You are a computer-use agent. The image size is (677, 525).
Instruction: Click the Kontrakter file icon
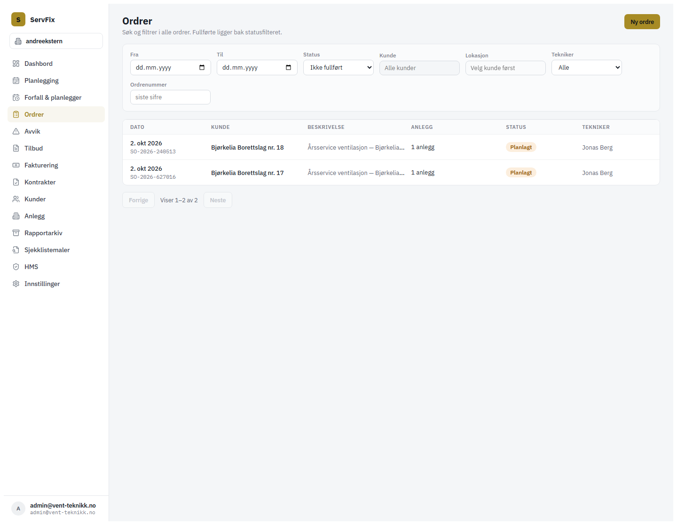coord(16,182)
